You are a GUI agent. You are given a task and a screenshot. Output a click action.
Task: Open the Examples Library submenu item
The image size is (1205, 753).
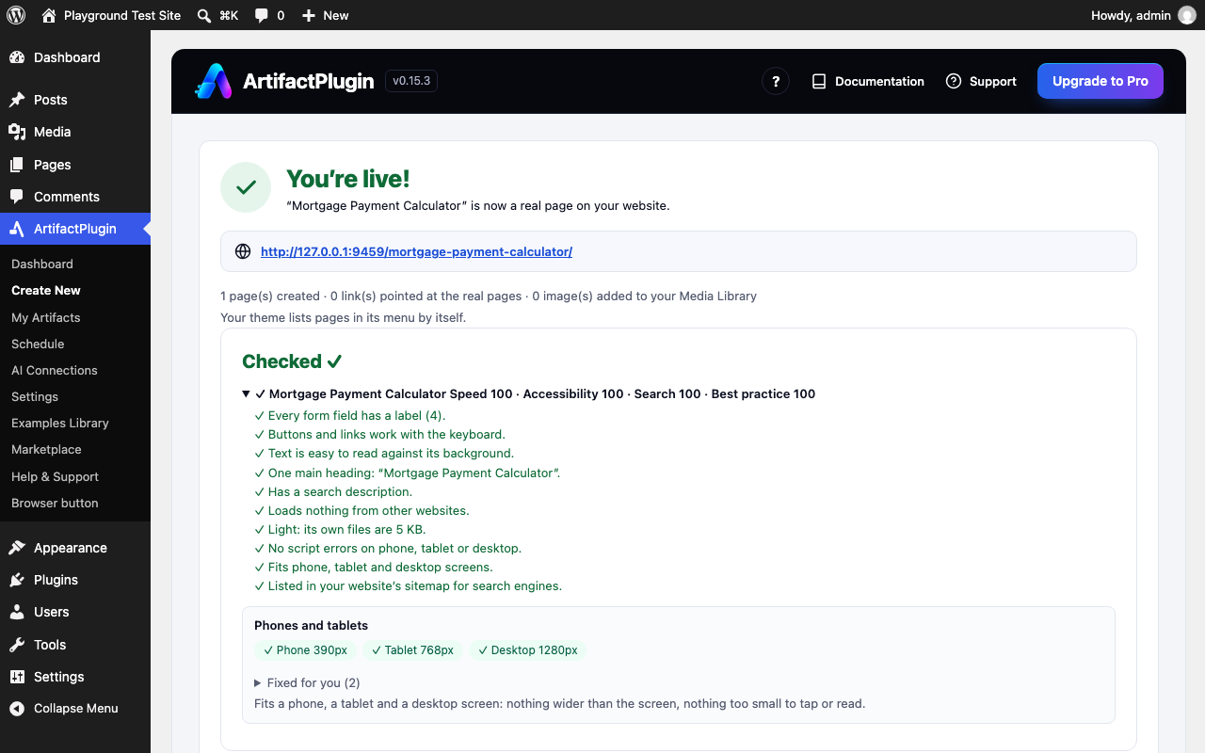click(75, 423)
